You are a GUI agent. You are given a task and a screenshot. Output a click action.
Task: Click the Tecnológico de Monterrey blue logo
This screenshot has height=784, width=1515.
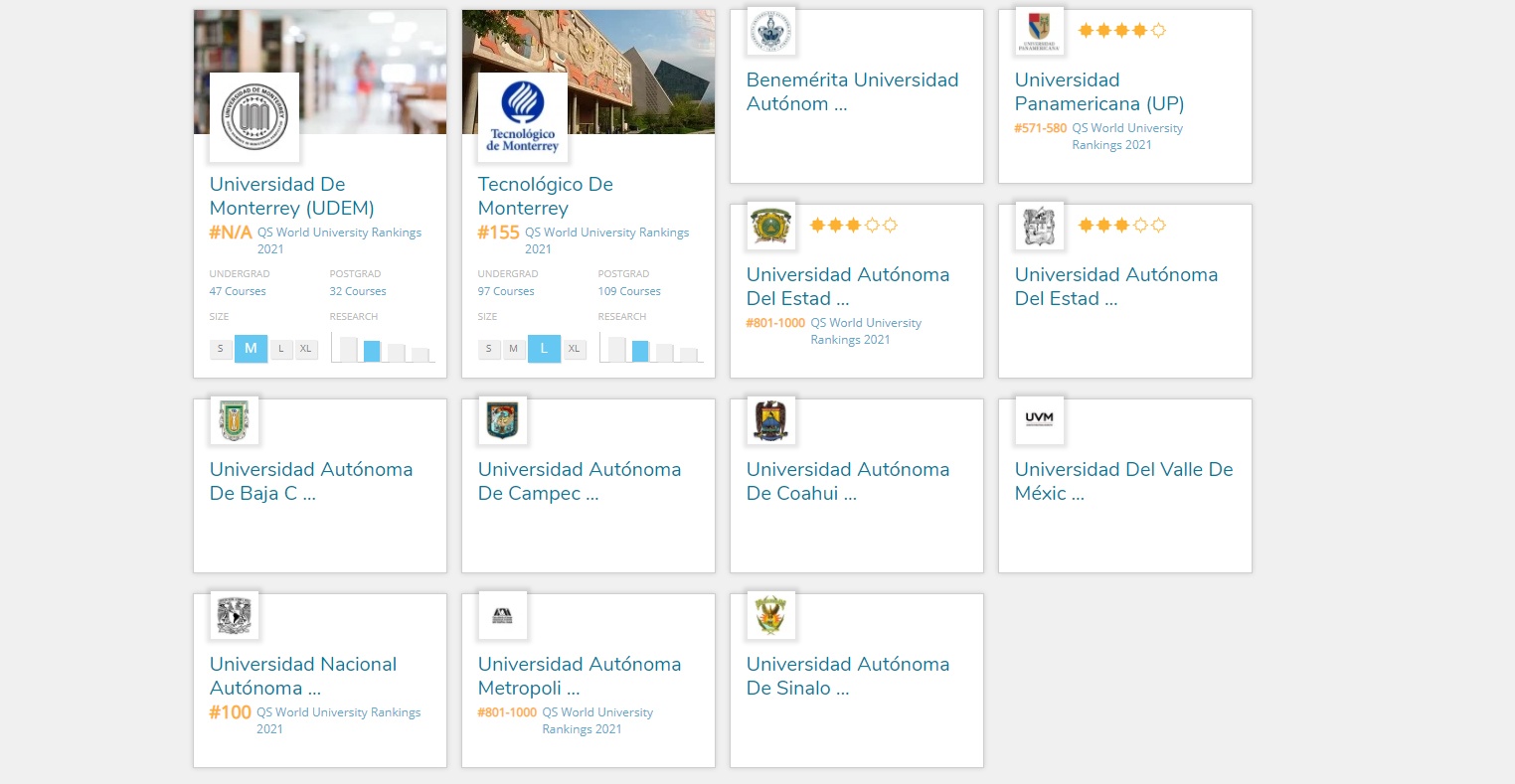[523, 117]
